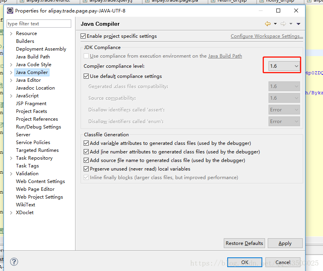
Task: Toggle Inline finally blocks checkbox
Action: 86,177
